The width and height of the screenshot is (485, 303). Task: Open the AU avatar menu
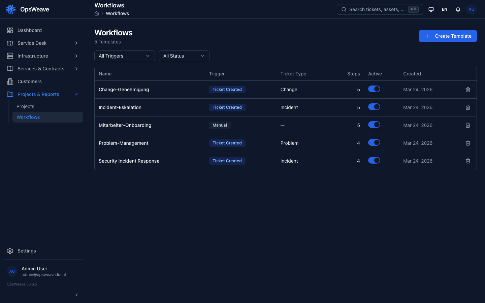tap(471, 9)
